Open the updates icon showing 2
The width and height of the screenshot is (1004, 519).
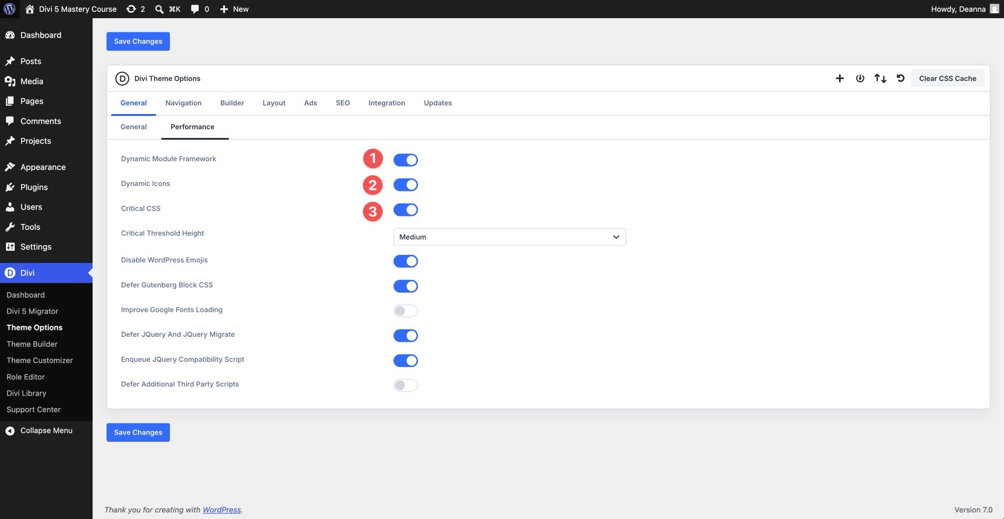[131, 9]
